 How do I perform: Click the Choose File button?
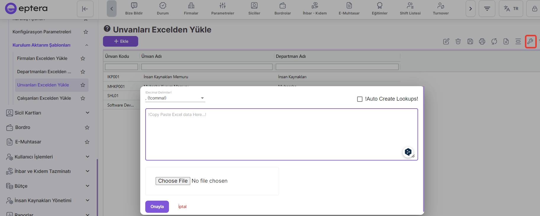pos(173,181)
